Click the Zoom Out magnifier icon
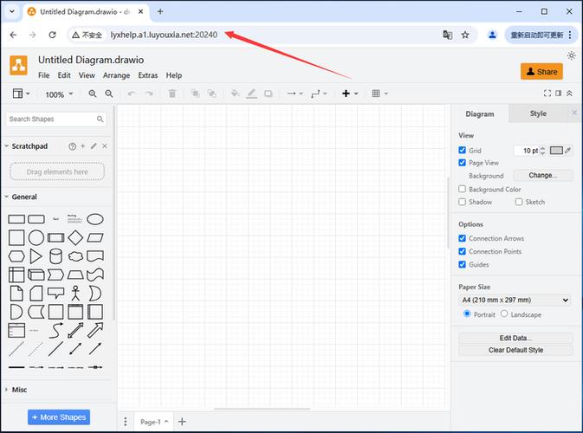583x433 pixels. (x=109, y=94)
